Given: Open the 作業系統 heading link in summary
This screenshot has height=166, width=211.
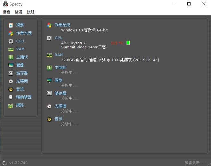Looking at the screenshot, I should (62, 25).
